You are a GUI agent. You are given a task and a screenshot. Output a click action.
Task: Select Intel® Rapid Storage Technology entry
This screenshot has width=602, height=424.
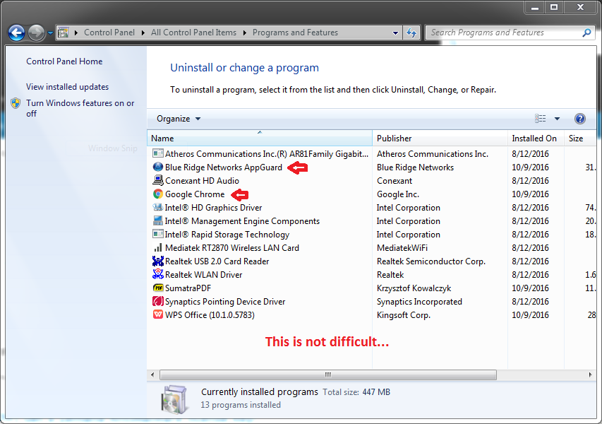227,235
